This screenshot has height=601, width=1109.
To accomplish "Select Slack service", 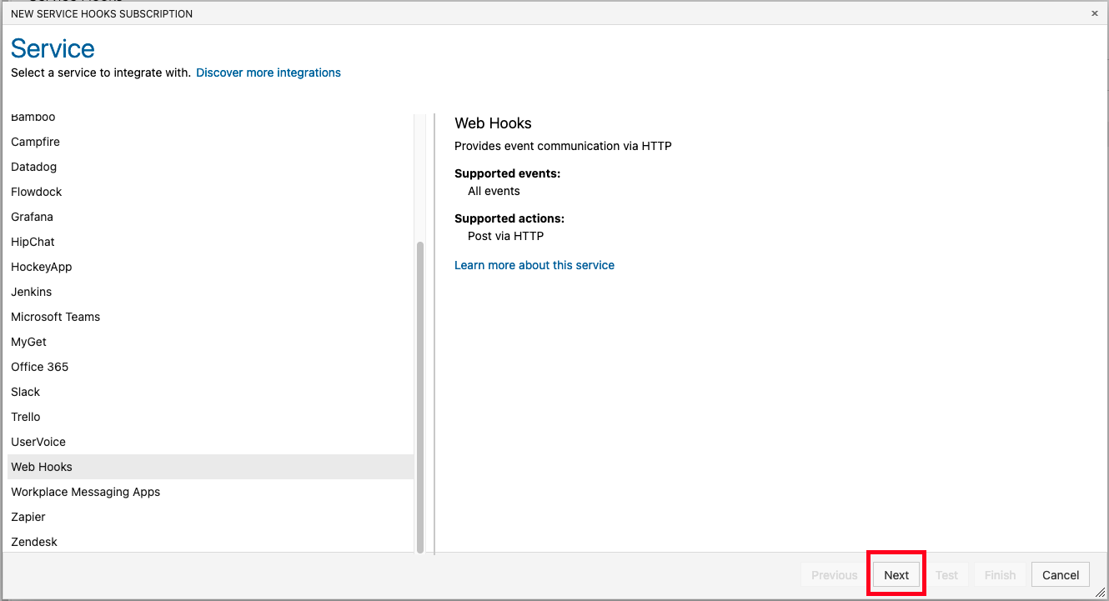I will coord(211,392).
